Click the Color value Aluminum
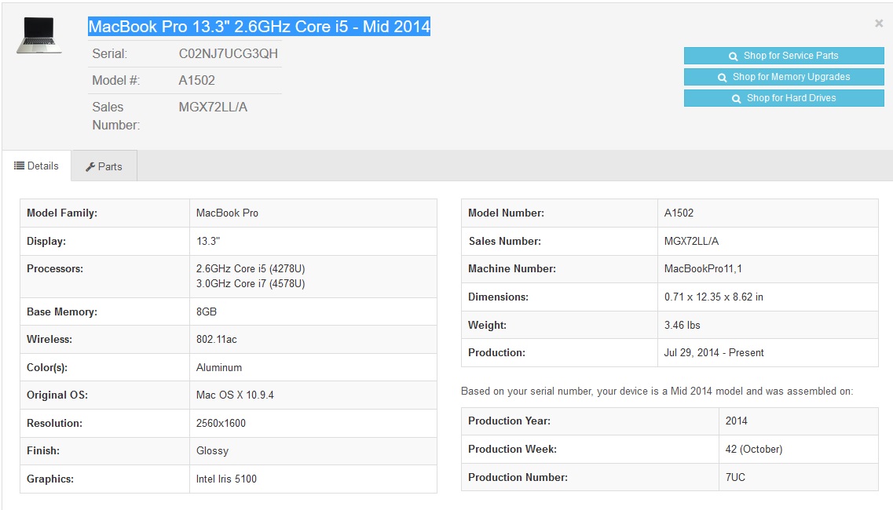Screen dimensions: 893x510 coord(219,368)
